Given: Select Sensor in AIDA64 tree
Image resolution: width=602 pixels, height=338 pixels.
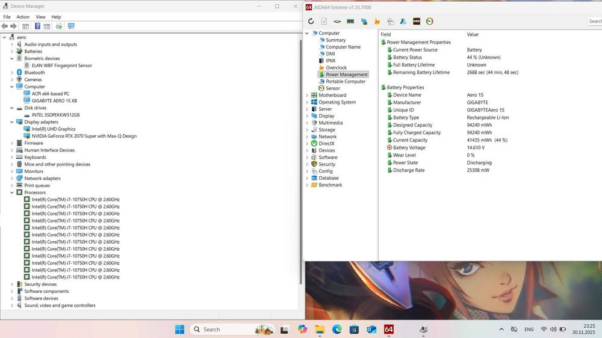Looking at the screenshot, I should pos(332,88).
